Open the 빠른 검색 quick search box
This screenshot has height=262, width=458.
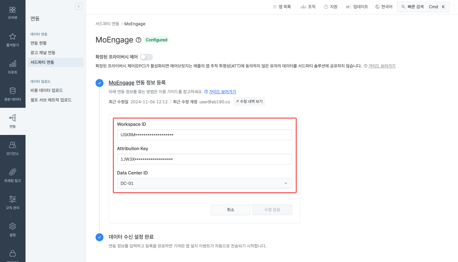pyautogui.click(x=423, y=7)
